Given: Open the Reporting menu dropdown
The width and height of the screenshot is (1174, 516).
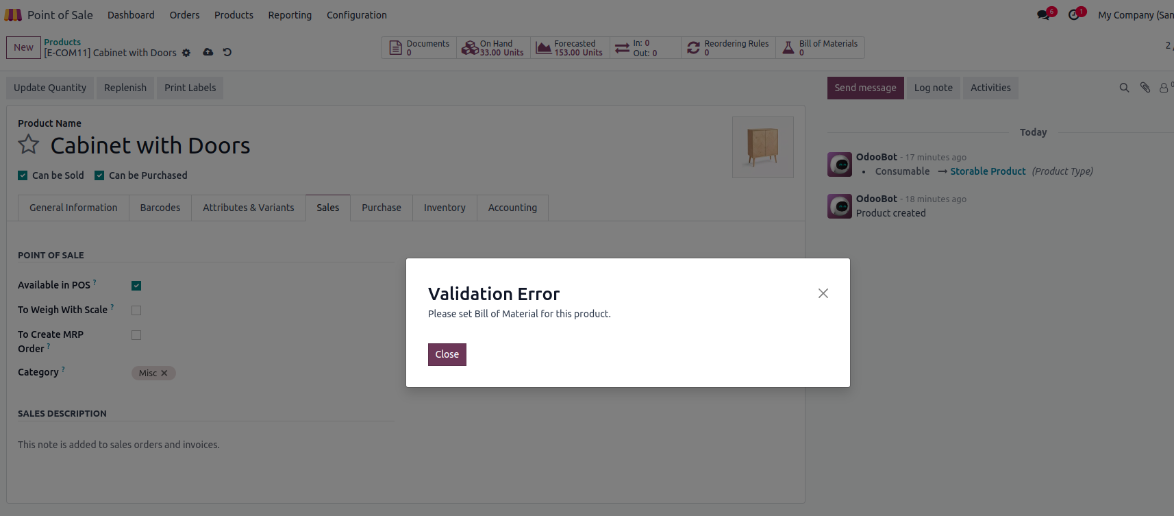Looking at the screenshot, I should coord(290,15).
